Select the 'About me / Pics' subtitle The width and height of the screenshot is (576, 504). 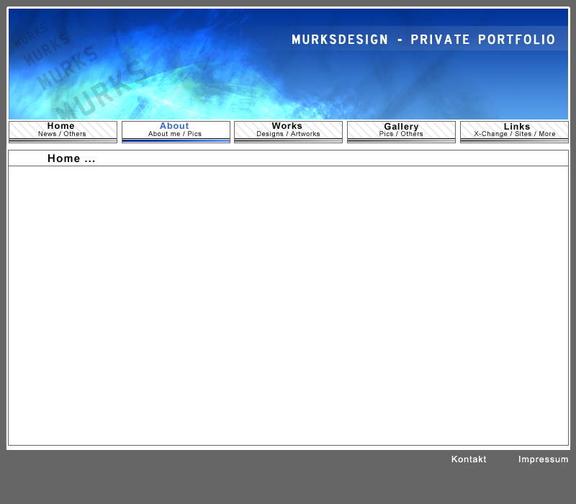click(x=175, y=134)
